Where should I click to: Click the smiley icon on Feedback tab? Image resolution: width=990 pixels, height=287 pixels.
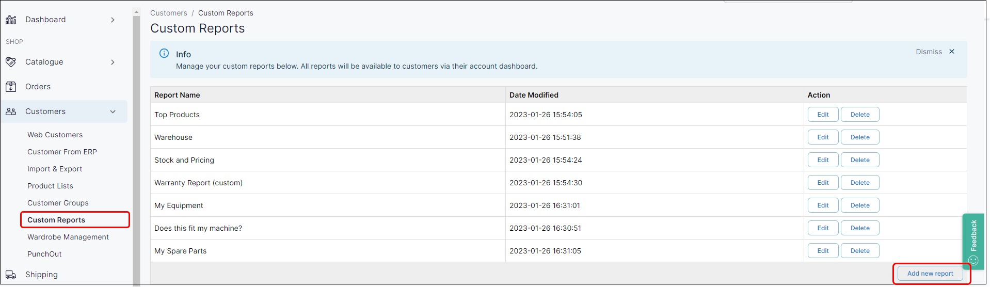click(x=973, y=260)
